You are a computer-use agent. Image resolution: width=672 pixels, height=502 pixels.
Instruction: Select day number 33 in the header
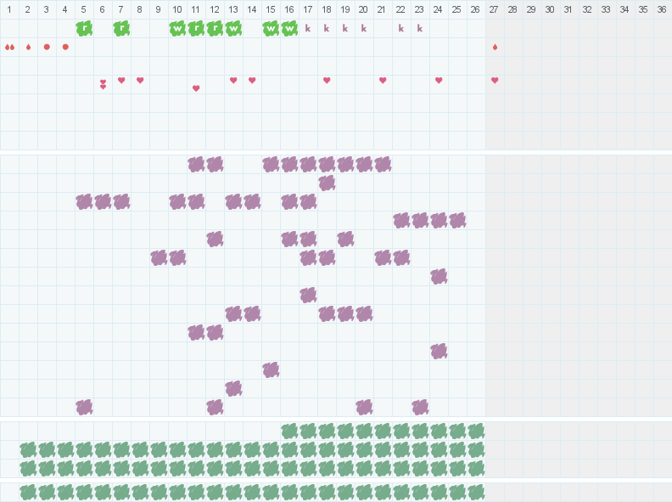point(606,9)
